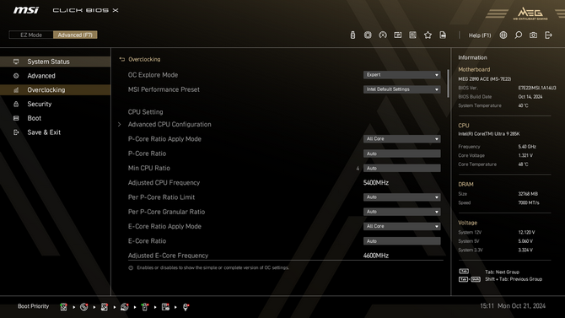This screenshot has height=318, width=565.
Task: Expand Advanced CPU Configuration submenu
Action: tap(169, 124)
